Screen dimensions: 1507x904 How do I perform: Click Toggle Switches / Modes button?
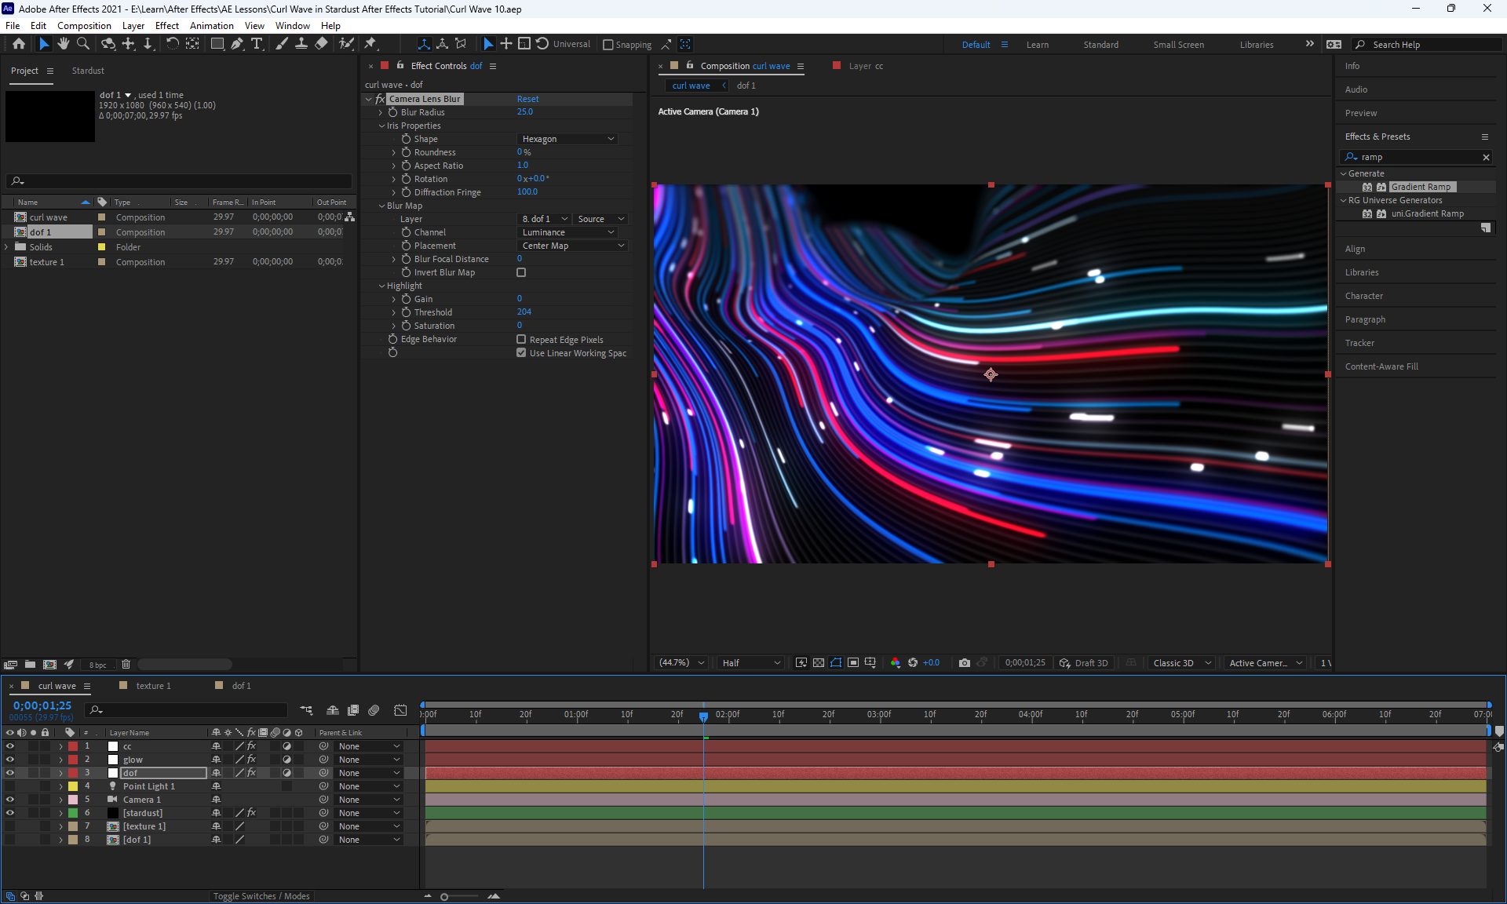point(261,896)
